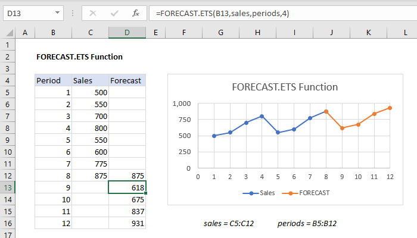Select column D header

[x=127, y=33]
